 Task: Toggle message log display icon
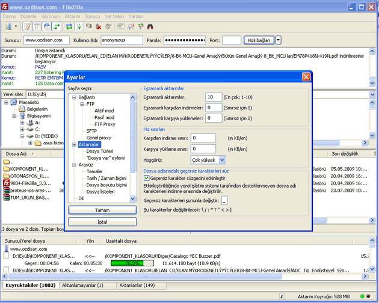(x=27, y=26)
